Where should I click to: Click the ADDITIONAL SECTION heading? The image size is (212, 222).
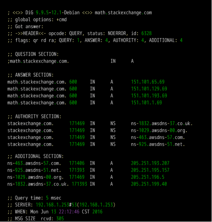tap(39, 156)
